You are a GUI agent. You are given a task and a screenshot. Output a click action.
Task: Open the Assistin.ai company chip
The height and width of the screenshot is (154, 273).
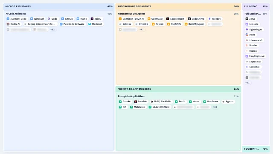tap(253, 67)
